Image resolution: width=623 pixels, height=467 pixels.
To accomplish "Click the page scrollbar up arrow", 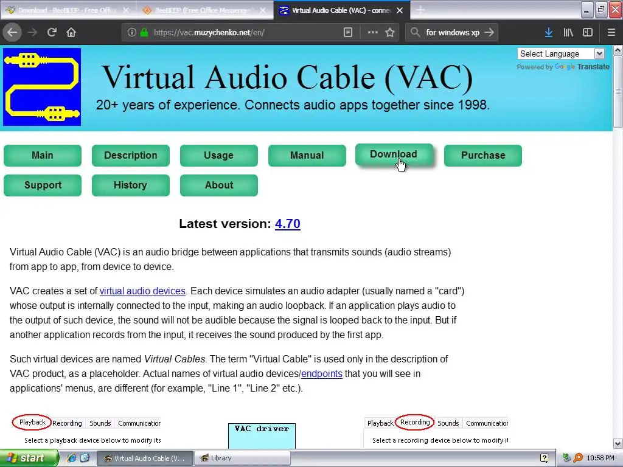I will (618, 50).
